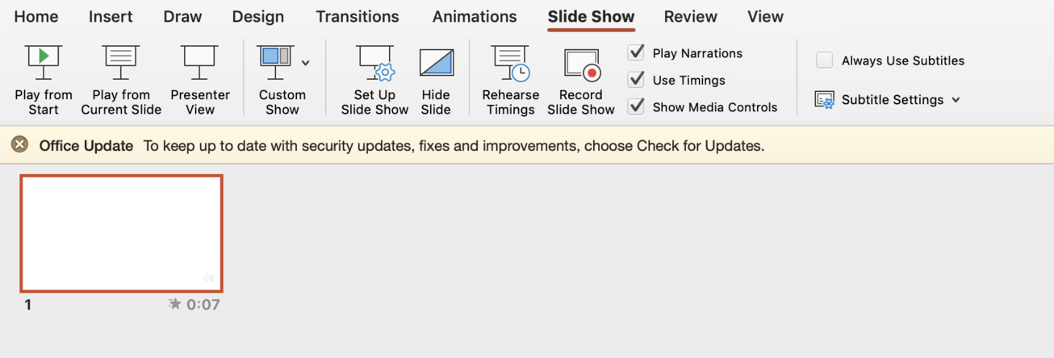Go to the Design tab
The width and height of the screenshot is (1054, 358).
coord(257,17)
